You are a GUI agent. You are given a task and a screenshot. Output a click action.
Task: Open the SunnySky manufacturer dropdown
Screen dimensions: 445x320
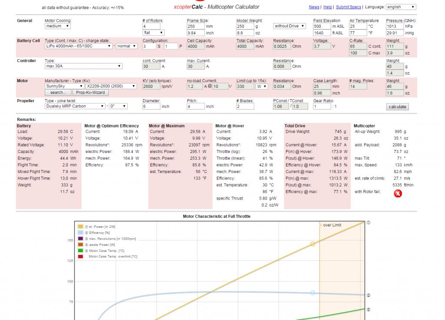tap(64, 86)
